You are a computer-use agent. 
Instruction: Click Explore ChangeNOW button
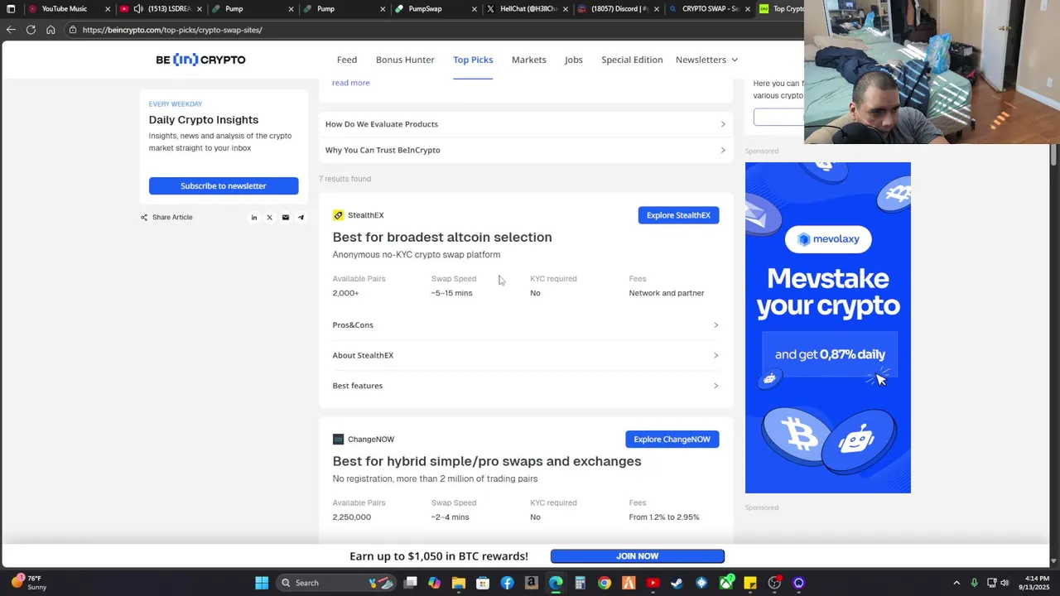672,440
